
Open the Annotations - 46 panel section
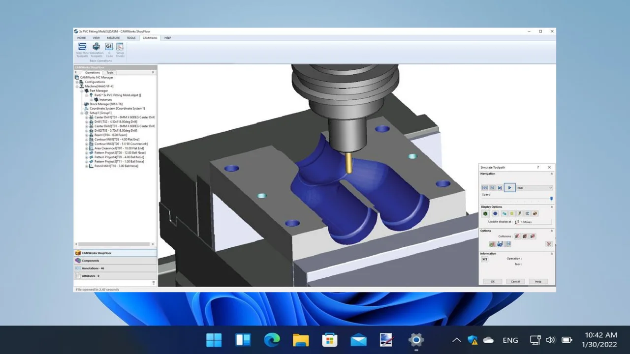[x=115, y=268]
